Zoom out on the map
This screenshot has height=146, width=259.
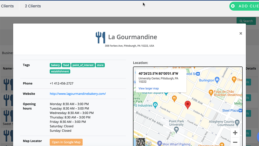[x=235, y=142]
